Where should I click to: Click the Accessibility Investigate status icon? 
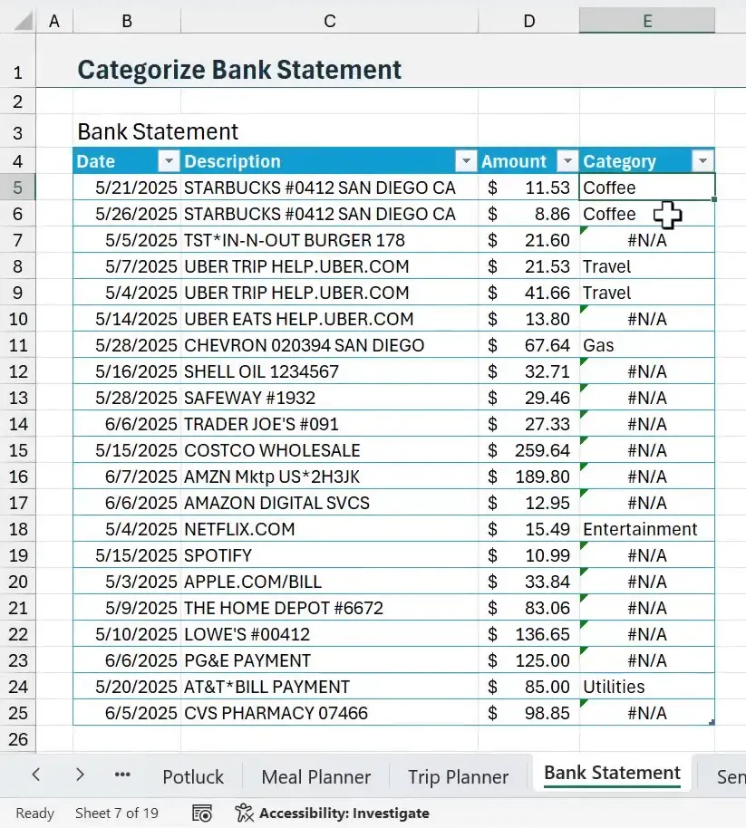click(x=243, y=813)
